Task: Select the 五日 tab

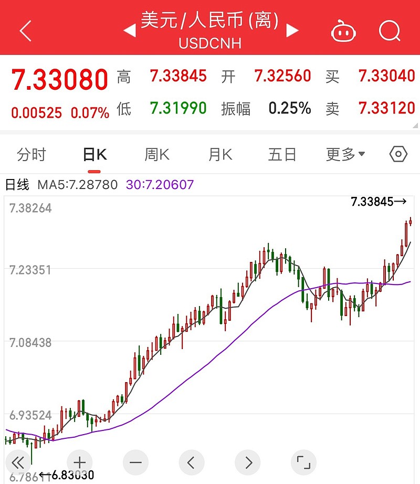Action: coord(282,154)
